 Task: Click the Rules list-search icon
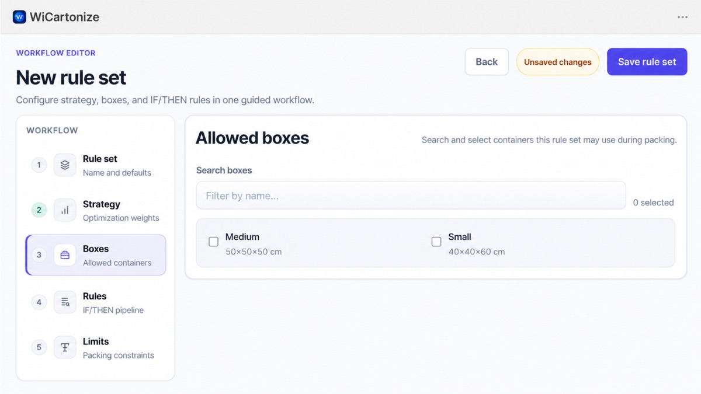[x=65, y=302]
